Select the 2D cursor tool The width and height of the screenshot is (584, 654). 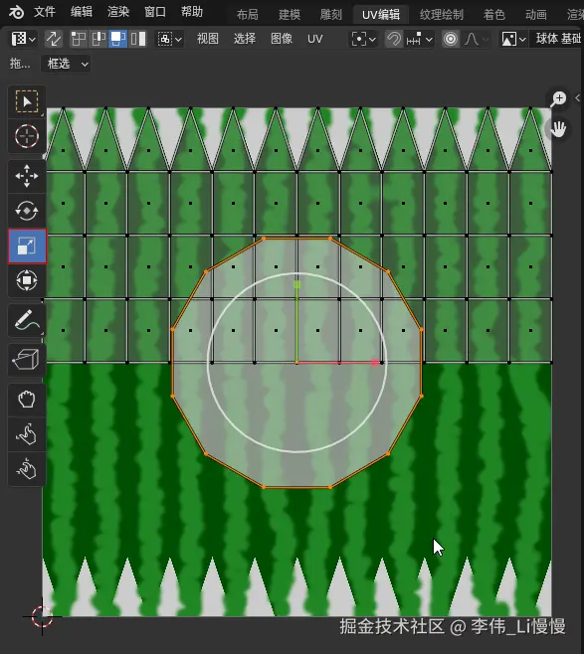click(27, 136)
